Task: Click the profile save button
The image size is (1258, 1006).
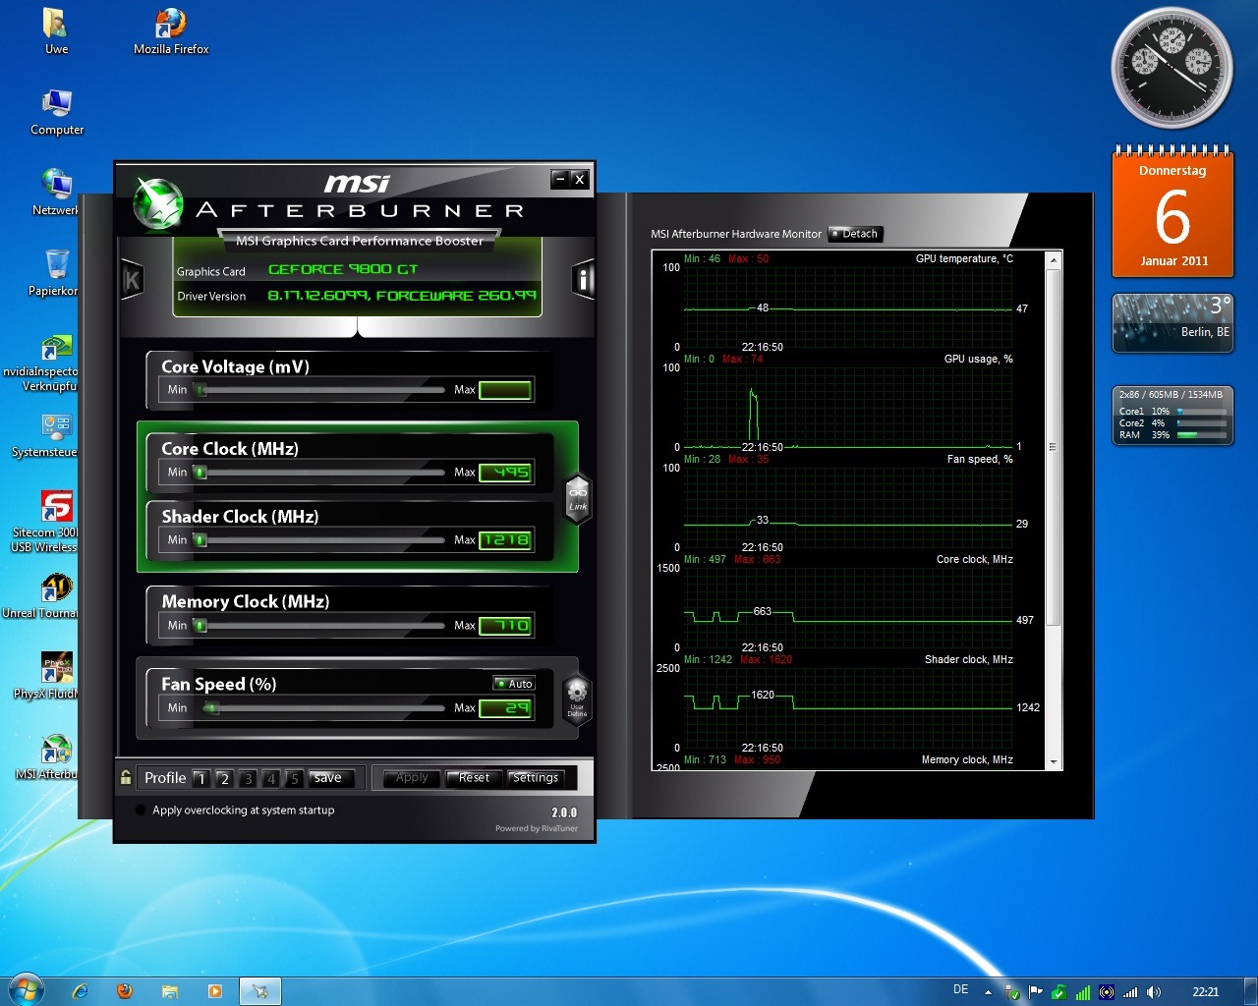Action: (328, 778)
